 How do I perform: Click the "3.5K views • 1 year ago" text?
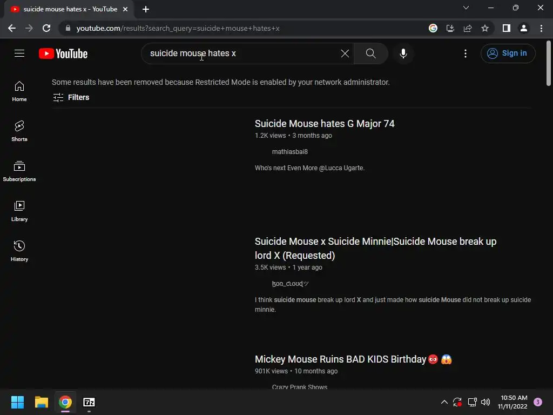pos(288,267)
